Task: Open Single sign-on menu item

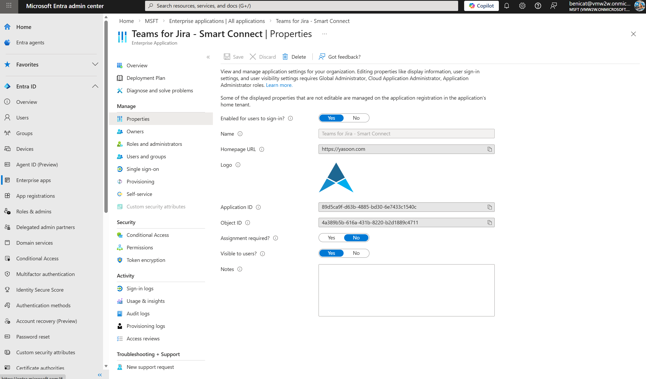Action: (x=142, y=169)
